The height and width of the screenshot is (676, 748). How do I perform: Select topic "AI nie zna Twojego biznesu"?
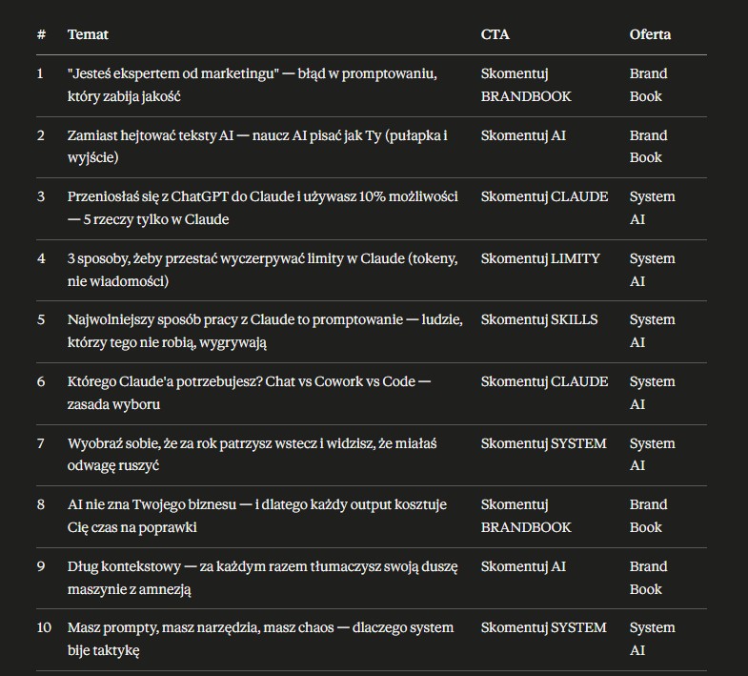point(257,516)
